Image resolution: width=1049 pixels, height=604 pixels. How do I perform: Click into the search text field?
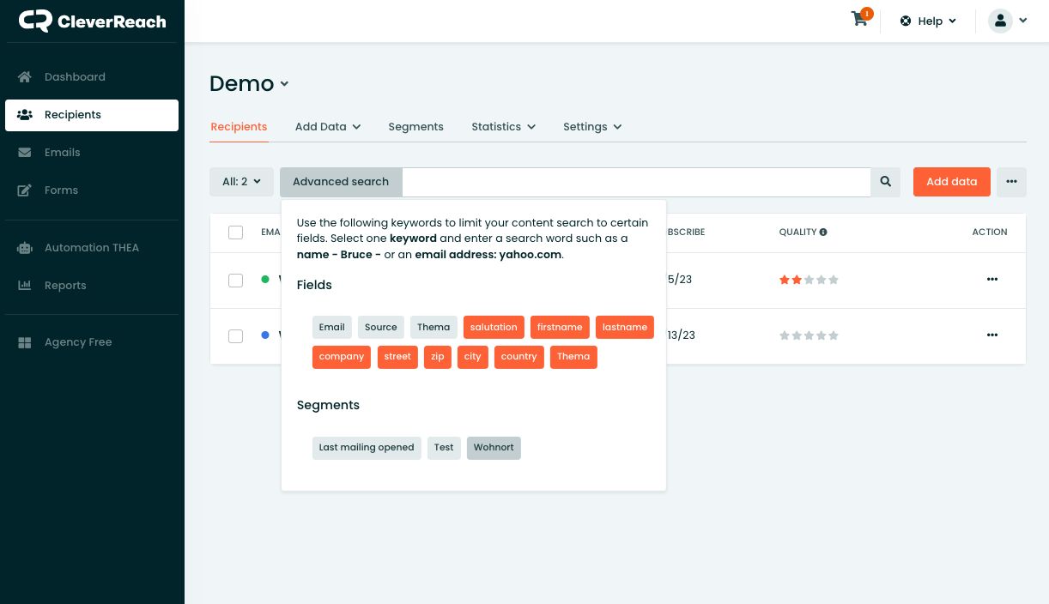tap(635, 182)
